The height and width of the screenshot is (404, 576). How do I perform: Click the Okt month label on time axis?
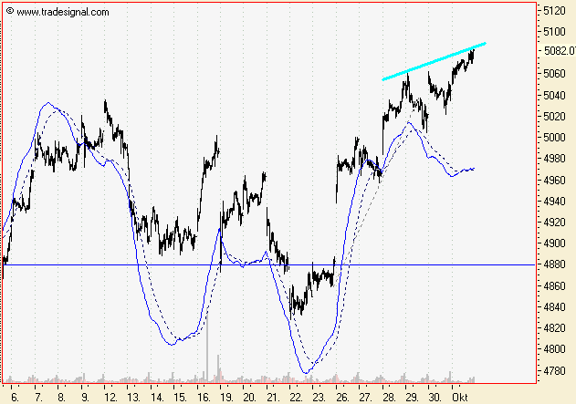pos(459,398)
